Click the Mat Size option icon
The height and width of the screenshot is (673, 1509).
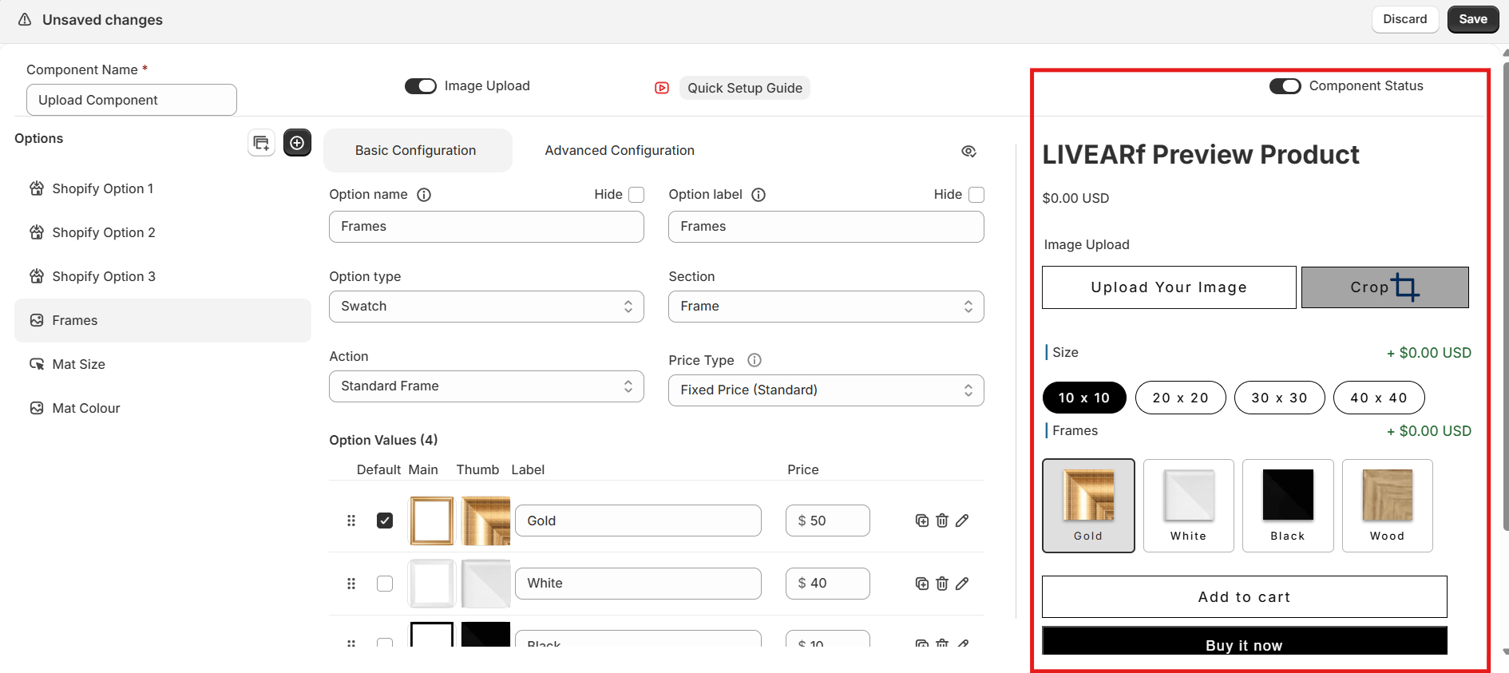[x=37, y=364]
